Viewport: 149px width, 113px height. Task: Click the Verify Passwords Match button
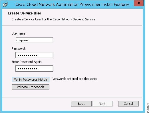[31, 80]
